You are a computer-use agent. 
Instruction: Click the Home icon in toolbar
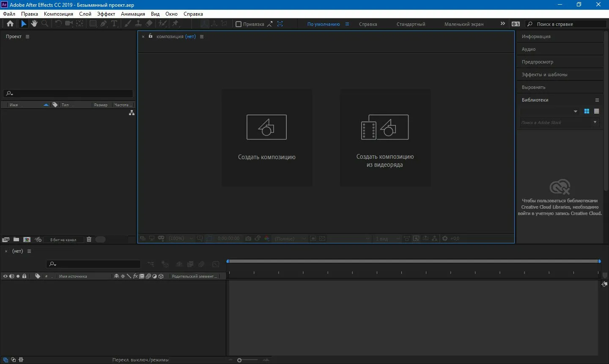pos(10,24)
